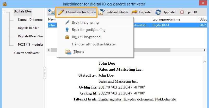
Task: Select Digitale ID-er in tree
Action: (23, 12)
